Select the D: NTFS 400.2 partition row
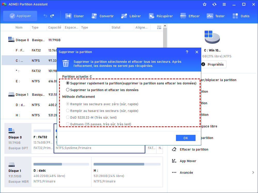258x193 pixels. click(x=29, y=105)
